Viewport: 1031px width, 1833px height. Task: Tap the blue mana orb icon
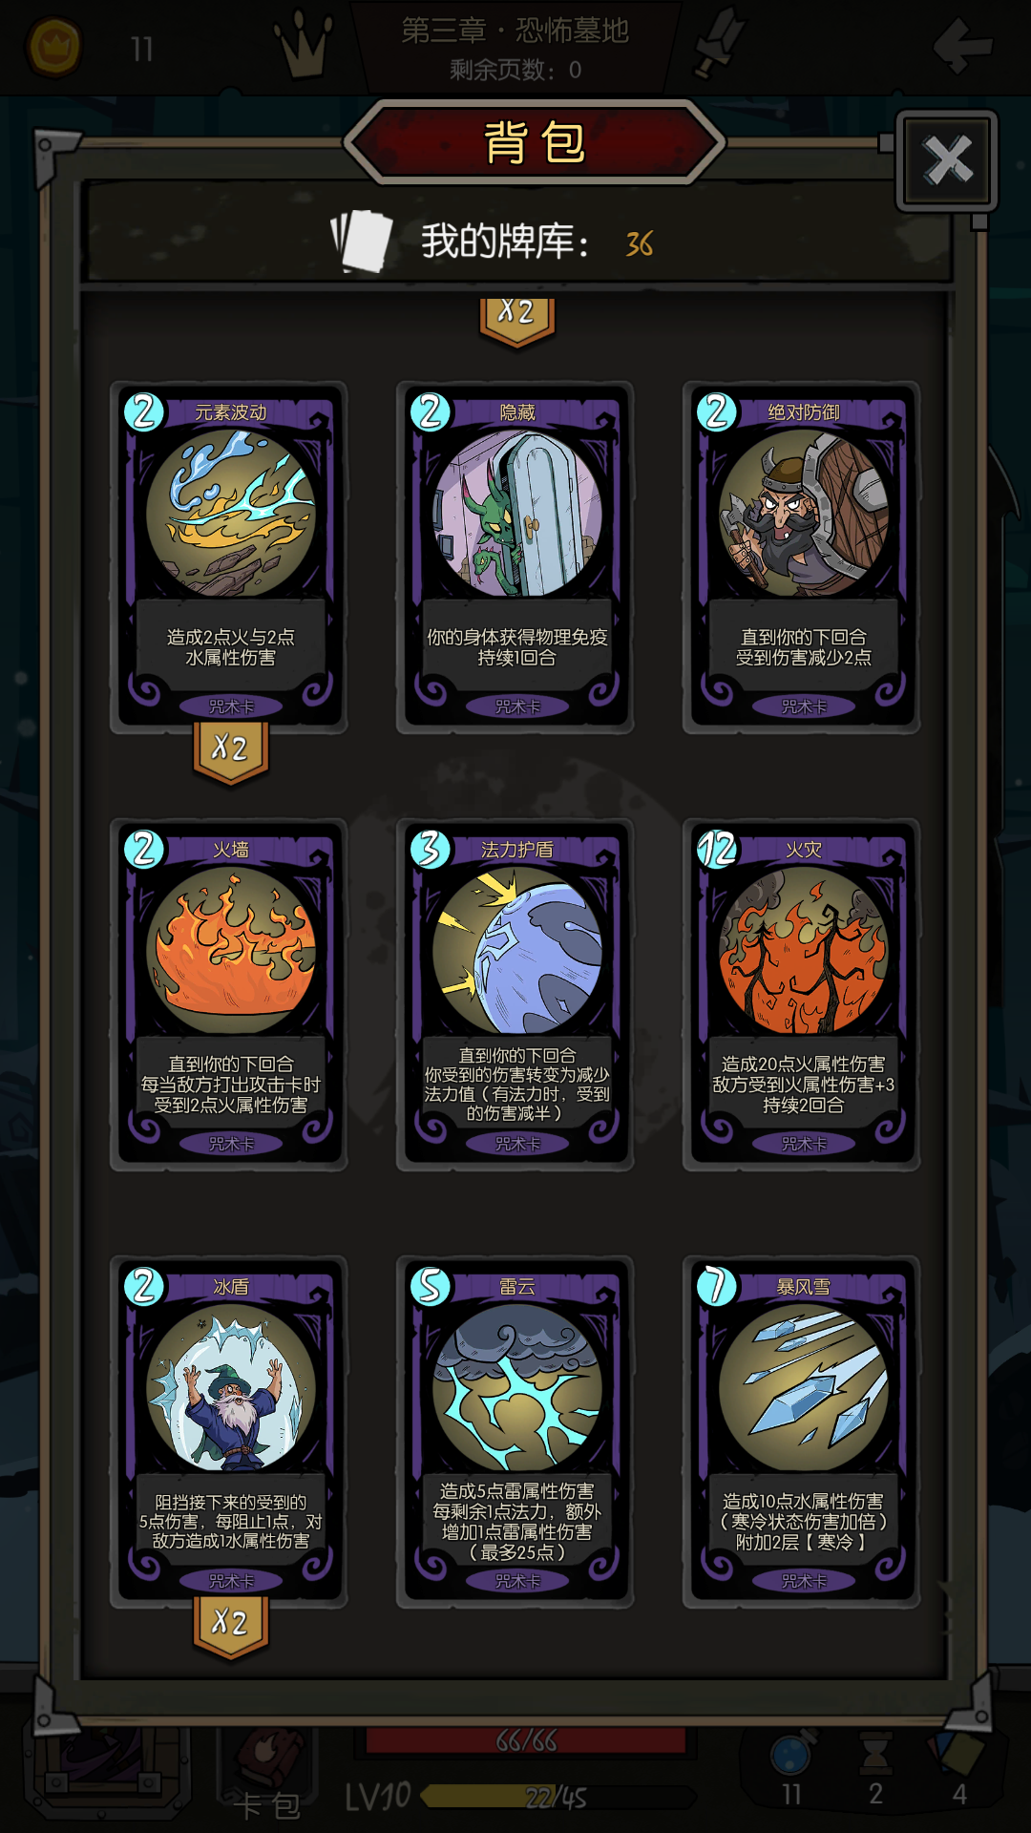coord(791,1754)
